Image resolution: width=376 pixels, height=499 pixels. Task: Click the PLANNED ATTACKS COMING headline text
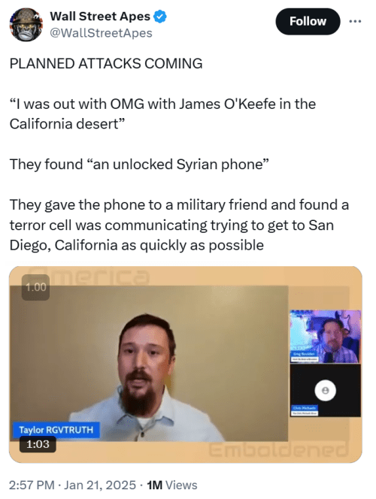pos(106,63)
